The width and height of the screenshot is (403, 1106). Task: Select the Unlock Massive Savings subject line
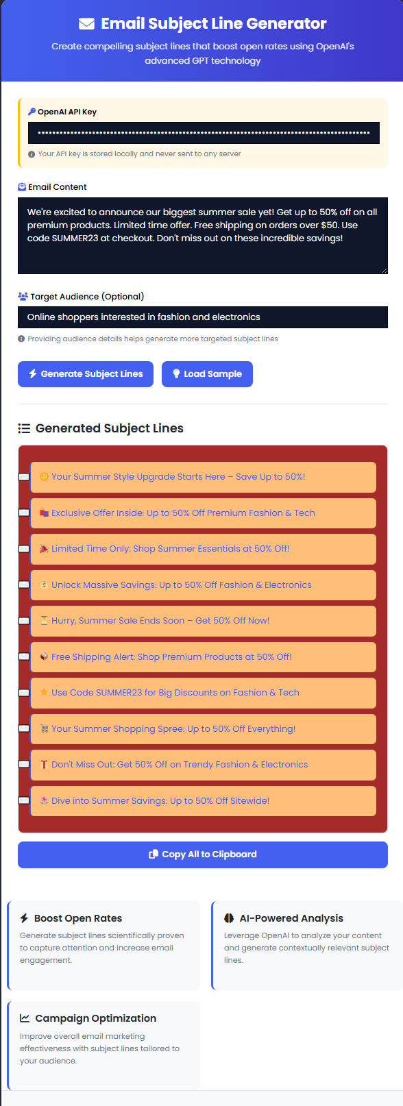pos(204,585)
